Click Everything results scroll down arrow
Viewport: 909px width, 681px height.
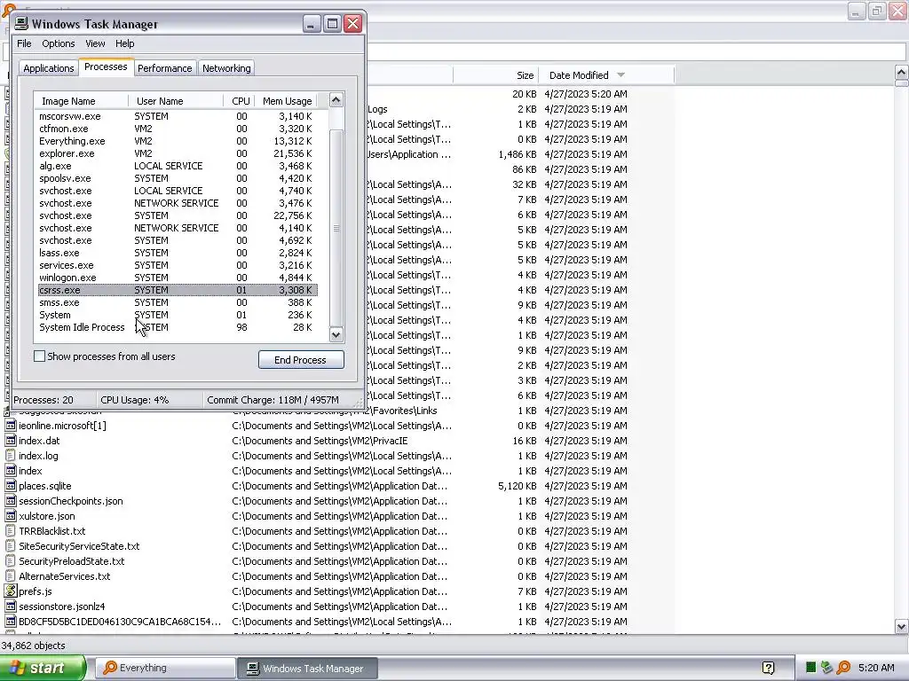tap(901, 626)
